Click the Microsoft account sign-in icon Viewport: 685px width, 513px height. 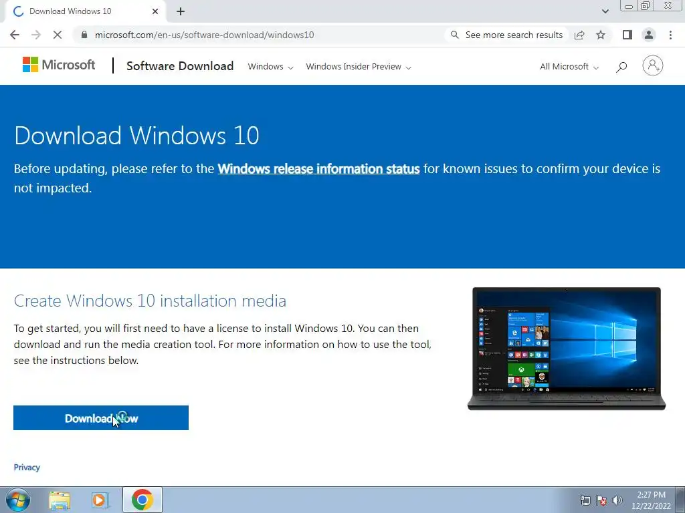click(x=653, y=65)
